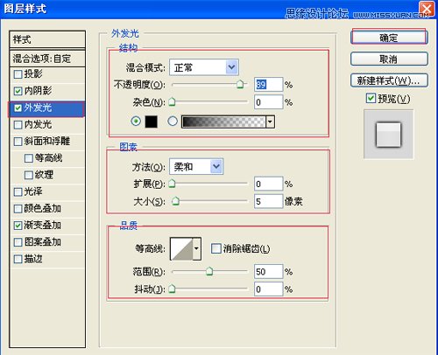Open the 等高线 contour picker arrow
The height and width of the screenshot is (355, 438).
[197, 248]
